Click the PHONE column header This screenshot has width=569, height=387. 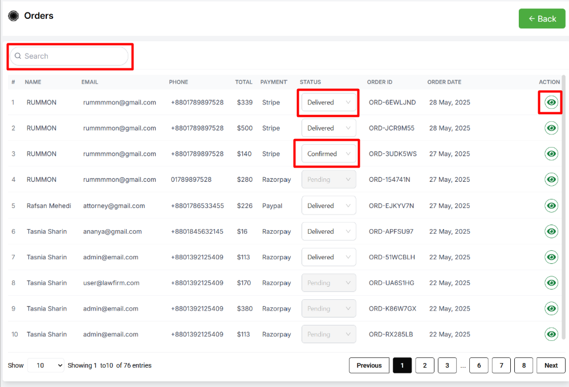178,82
